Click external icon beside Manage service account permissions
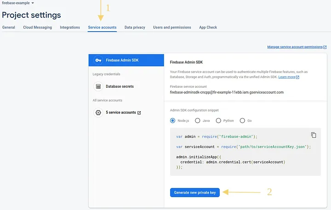 pyautogui.click(x=325, y=47)
